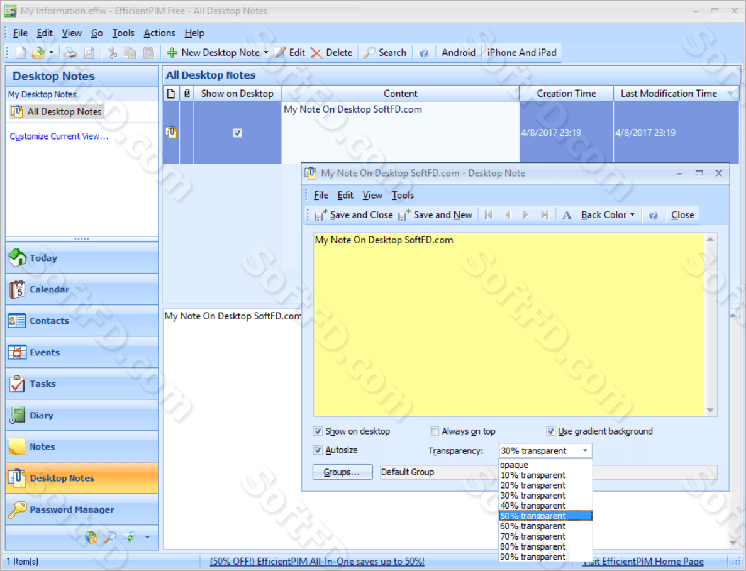Screen dimensions: 746x571
Task: Open Diary module in sidebar
Action: click(82, 415)
